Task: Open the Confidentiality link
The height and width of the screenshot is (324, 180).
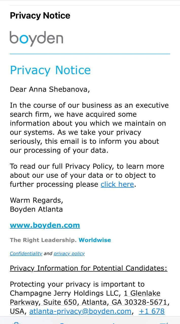Action: click(x=26, y=253)
